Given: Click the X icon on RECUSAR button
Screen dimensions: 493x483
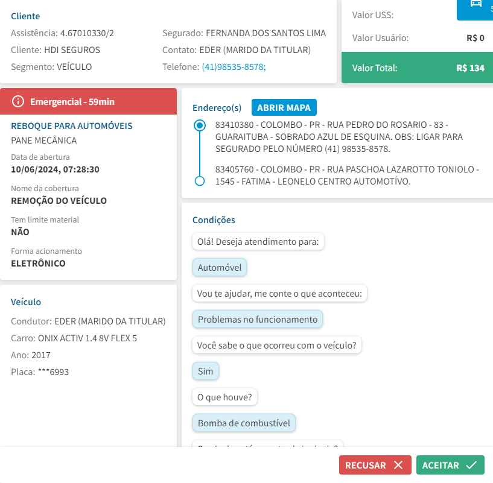Looking at the screenshot, I should pos(398,465).
